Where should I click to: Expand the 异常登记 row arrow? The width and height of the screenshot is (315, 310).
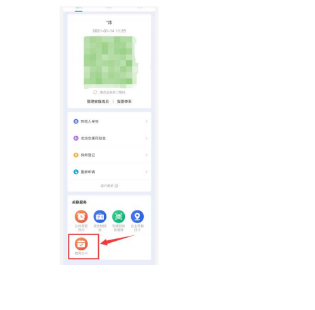click(146, 155)
